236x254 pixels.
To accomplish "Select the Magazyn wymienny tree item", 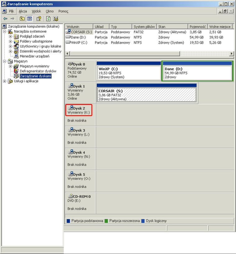I will 35,66.
